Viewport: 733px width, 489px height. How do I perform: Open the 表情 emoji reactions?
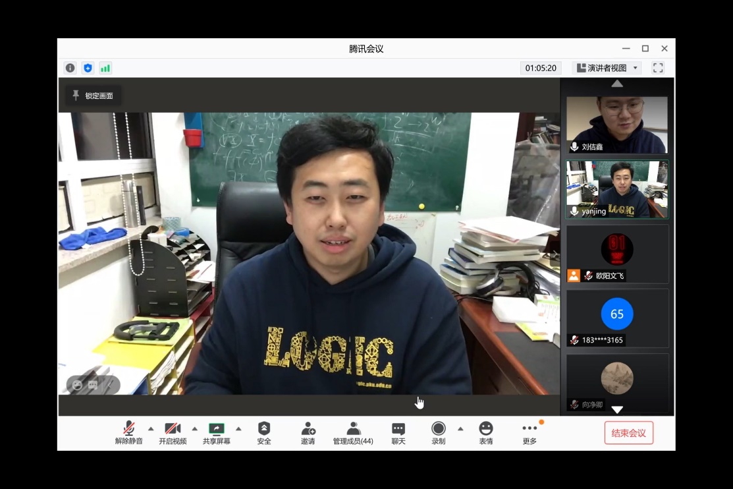(485, 433)
